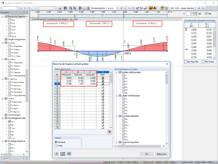Enable the Nur Max/Min checkbox
This screenshot has height=164, width=218.
(185, 62)
